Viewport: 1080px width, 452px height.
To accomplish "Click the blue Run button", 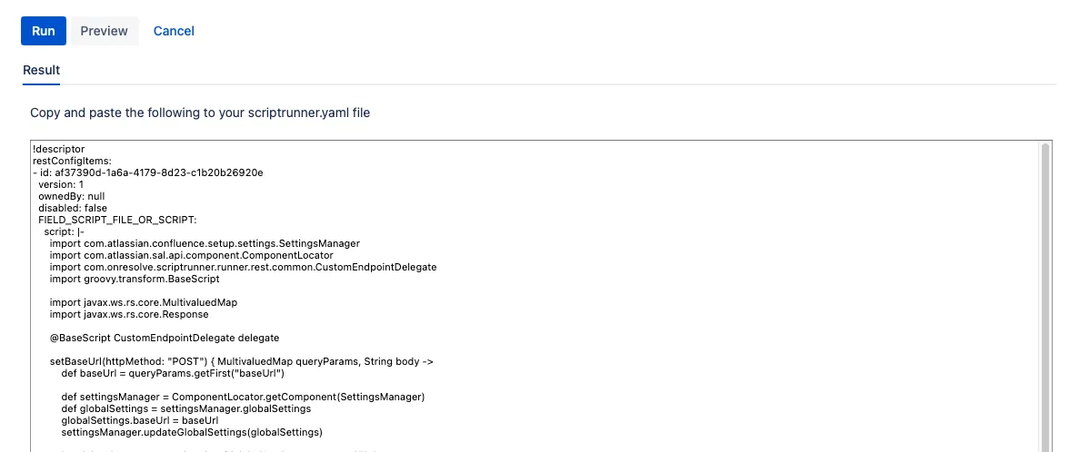I will coord(44,31).
